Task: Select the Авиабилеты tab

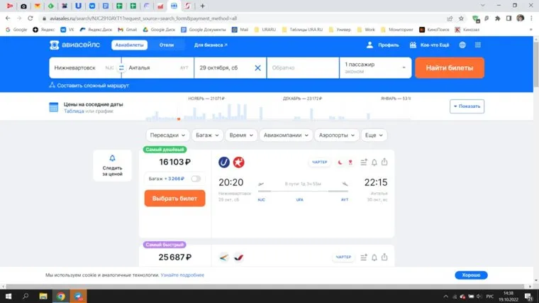Action: [x=128, y=45]
